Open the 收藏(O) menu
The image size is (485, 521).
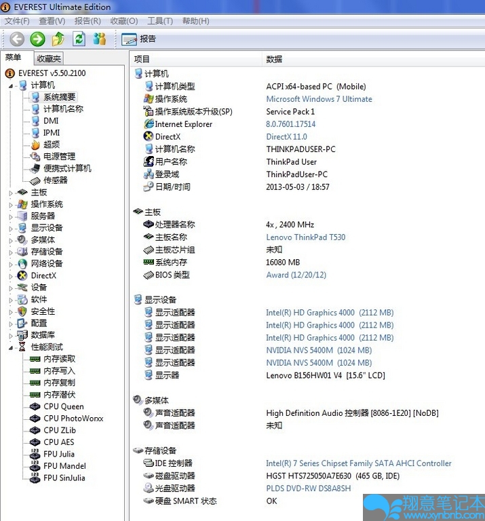124,21
